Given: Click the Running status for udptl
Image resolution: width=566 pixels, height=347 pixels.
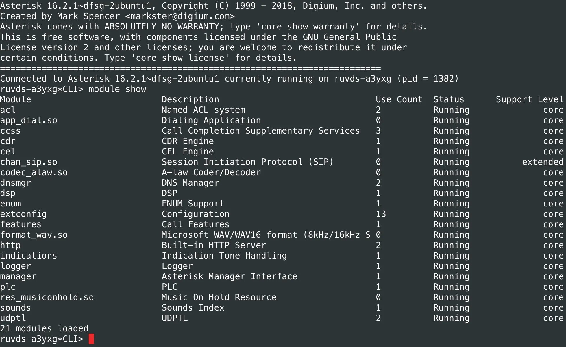Looking at the screenshot, I should coord(451,318).
